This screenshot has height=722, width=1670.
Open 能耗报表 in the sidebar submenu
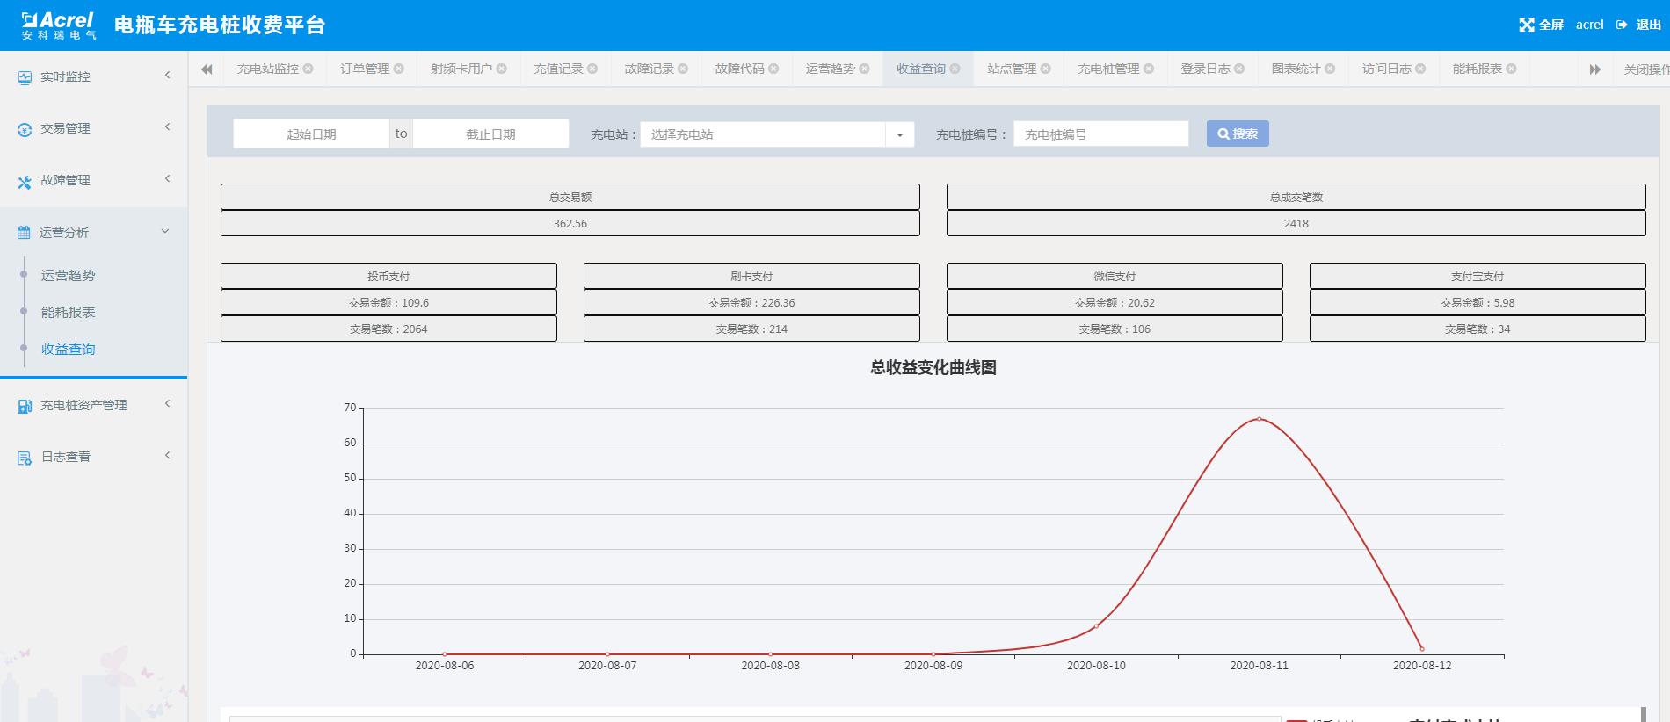click(x=69, y=313)
